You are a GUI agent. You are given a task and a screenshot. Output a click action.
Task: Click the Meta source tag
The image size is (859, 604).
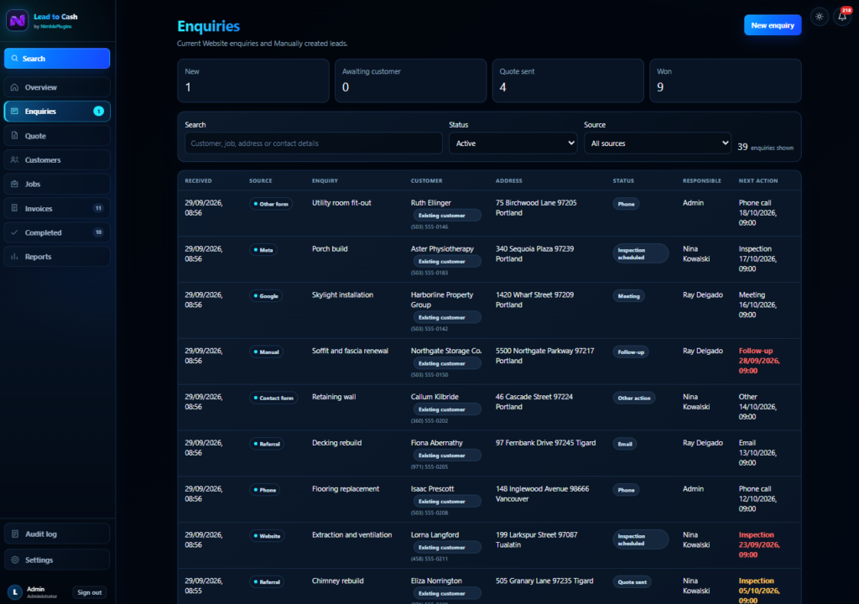263,250
